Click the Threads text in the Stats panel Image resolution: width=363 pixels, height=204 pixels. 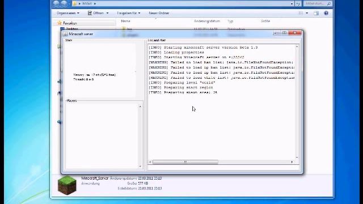[83, 79]
